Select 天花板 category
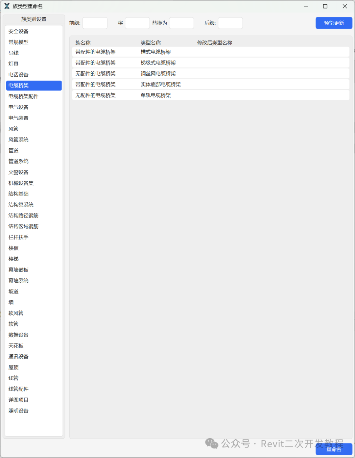Image resolution: width=355 pixels, height=458 pixels. 34,346
